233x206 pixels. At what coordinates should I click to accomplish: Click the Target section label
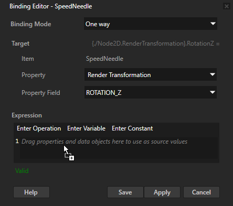[x=20, y=44]
